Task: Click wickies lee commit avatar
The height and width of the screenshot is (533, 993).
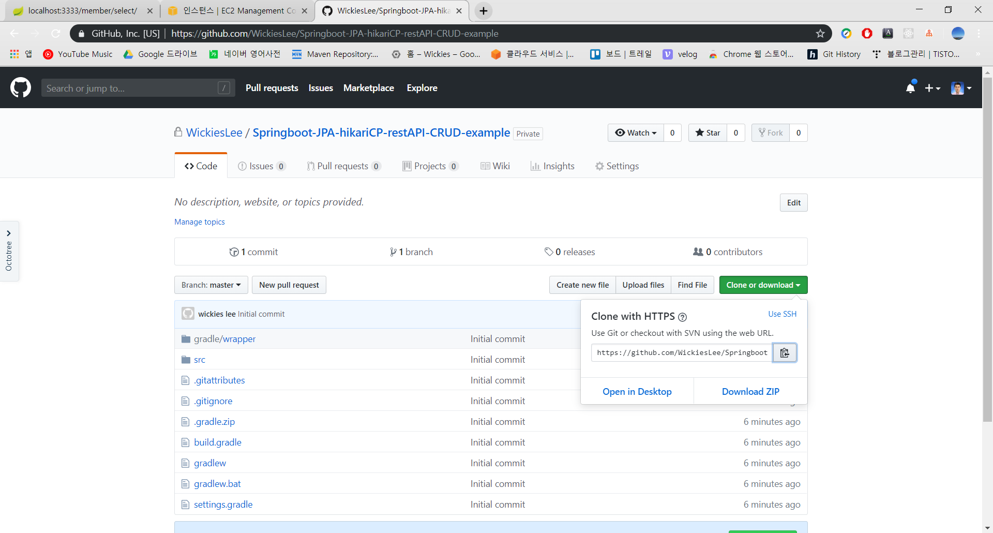Action: pyautogui.click(x=188, y=314)
